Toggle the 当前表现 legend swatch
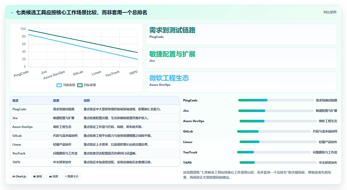 tap(59, 85)
